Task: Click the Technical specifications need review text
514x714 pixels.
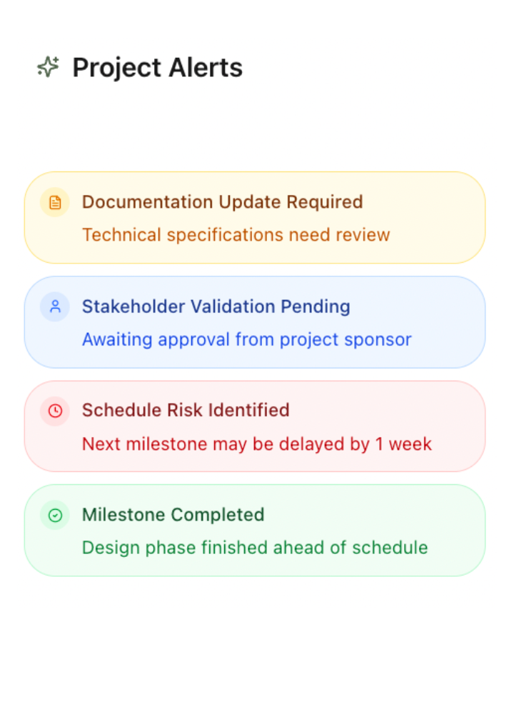Action: tap(236, 235)
